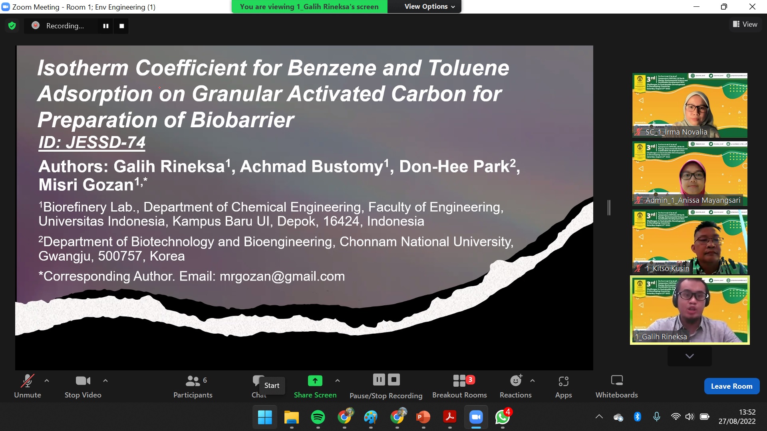Expand audio options arrow beside Unmute

[47, 381]
